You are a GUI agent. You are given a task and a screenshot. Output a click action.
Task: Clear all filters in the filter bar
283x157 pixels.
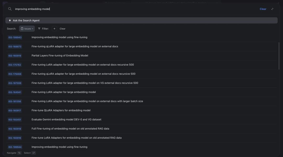(x=63, y=28)
